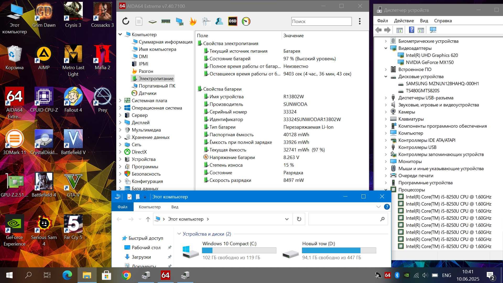503x283 pixels.
Task: Select the Степень износа row
Action: (x=282, y=165)
